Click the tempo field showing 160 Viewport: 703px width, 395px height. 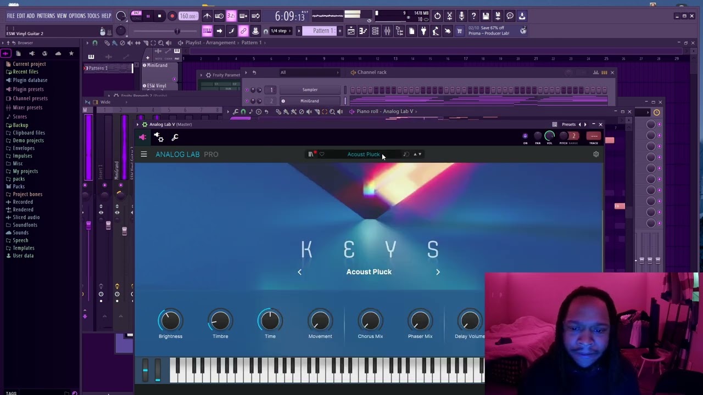[x=188, y=16]
